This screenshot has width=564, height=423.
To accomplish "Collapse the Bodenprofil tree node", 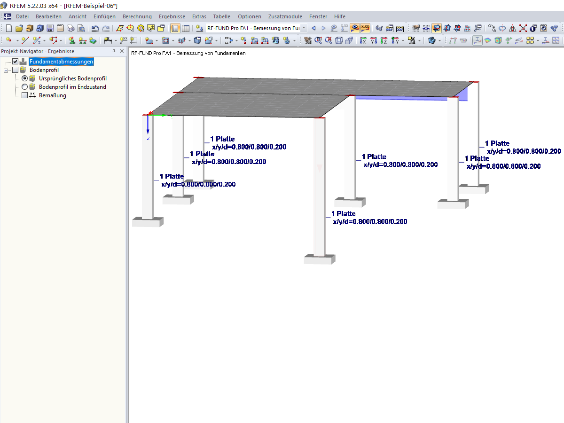I will 6,70.
